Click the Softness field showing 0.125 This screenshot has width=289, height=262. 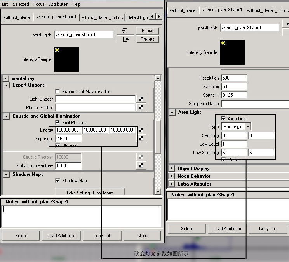pyautogui.click(x=234, y=95)
